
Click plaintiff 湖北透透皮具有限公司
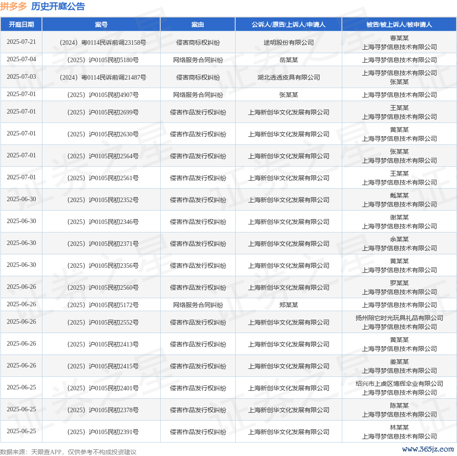click(x=289, y=78)
